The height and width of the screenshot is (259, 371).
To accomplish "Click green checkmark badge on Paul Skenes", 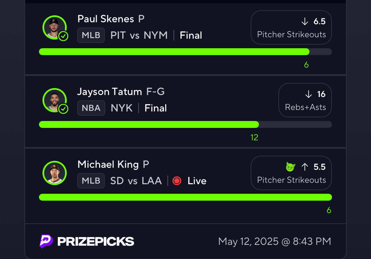I will point(63,36).
